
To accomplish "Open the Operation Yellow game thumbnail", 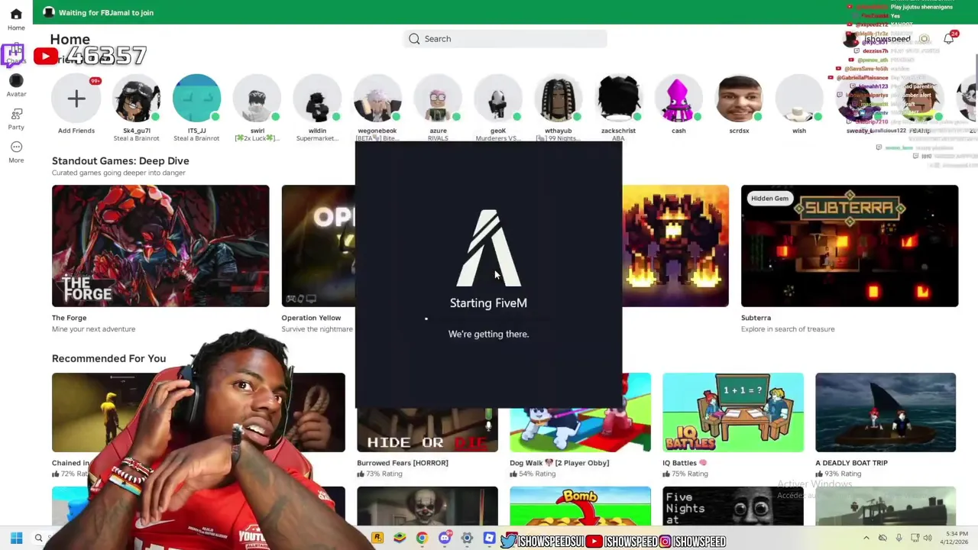I will [318, 246].
